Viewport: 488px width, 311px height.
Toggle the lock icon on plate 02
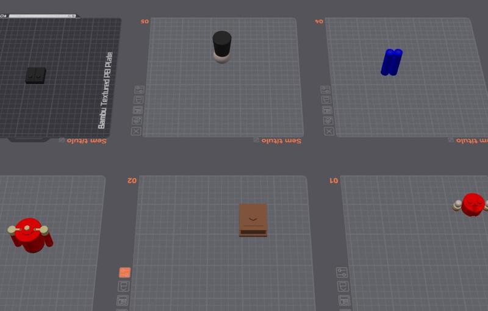tap(124, 287)
